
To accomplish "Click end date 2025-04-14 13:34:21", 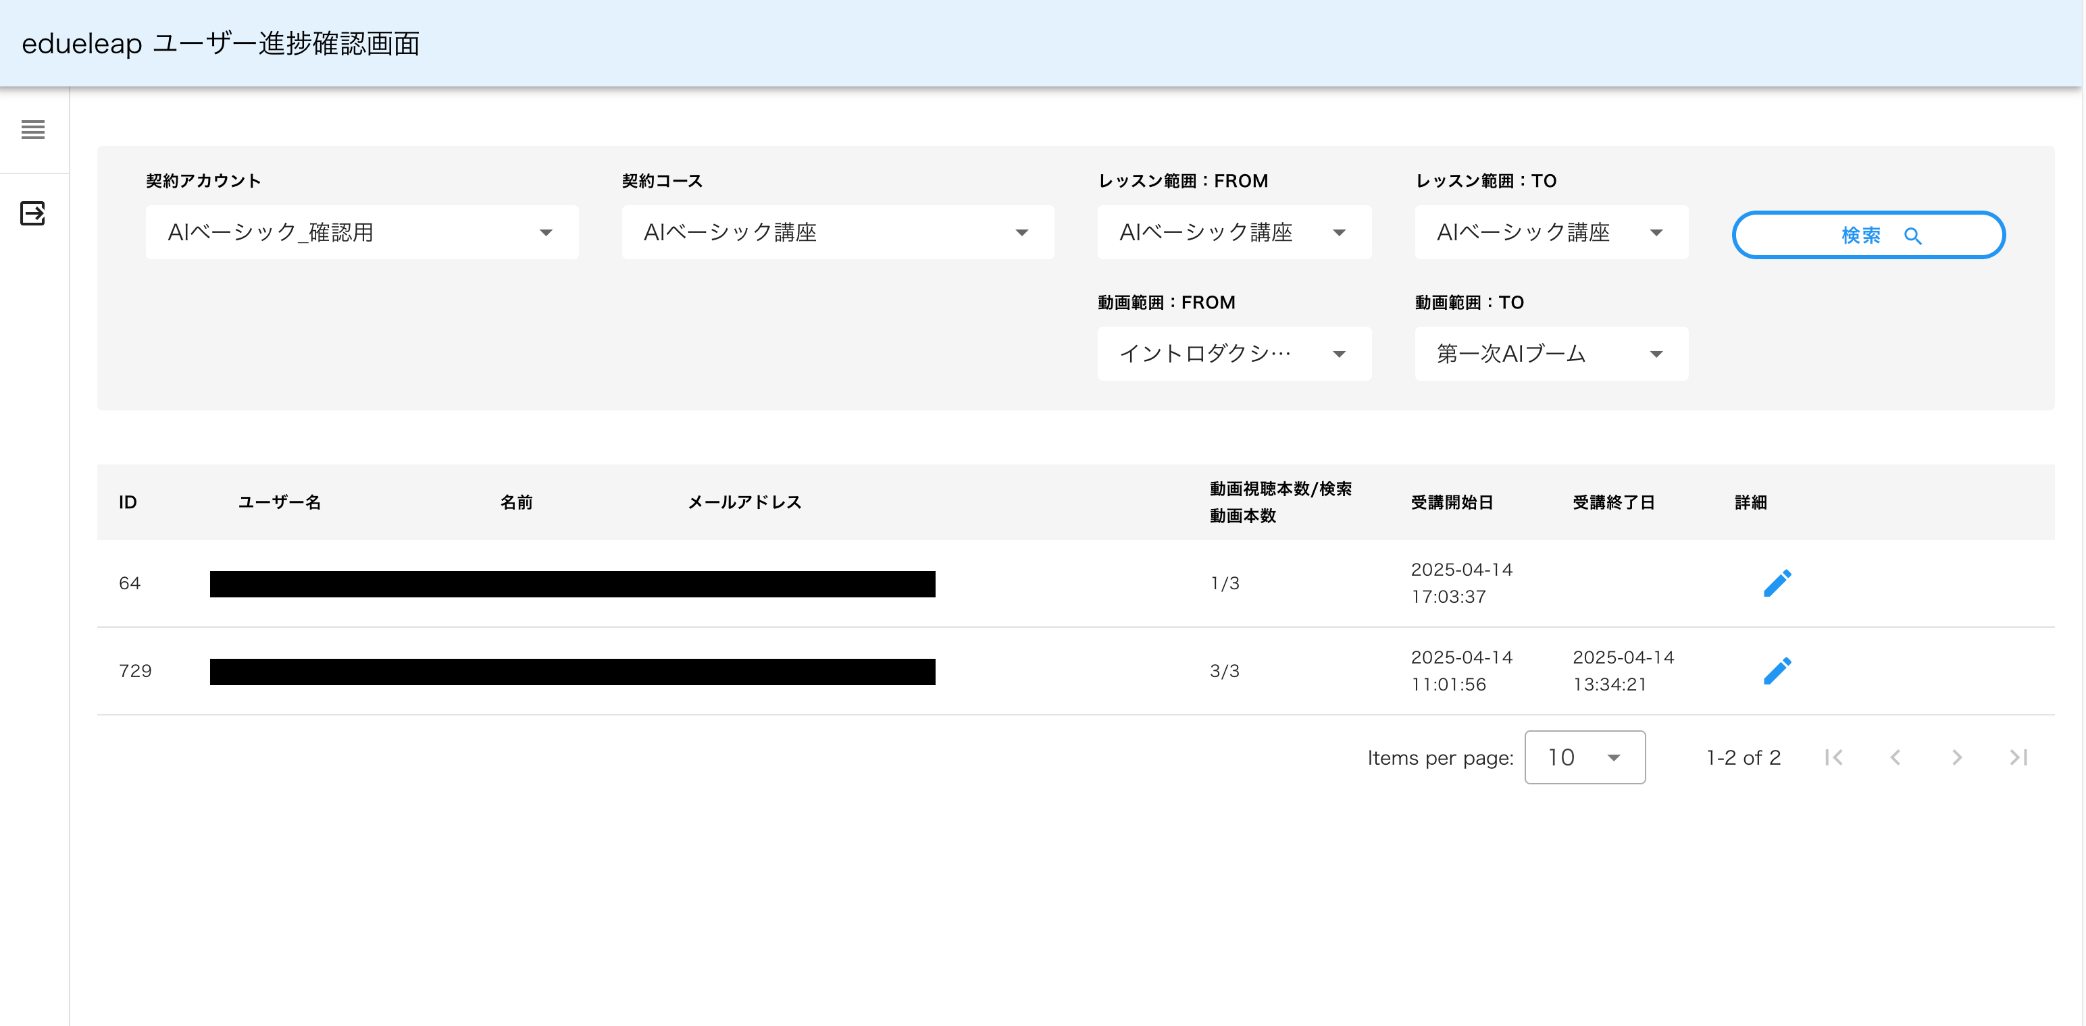I will tap(1624, 671).
